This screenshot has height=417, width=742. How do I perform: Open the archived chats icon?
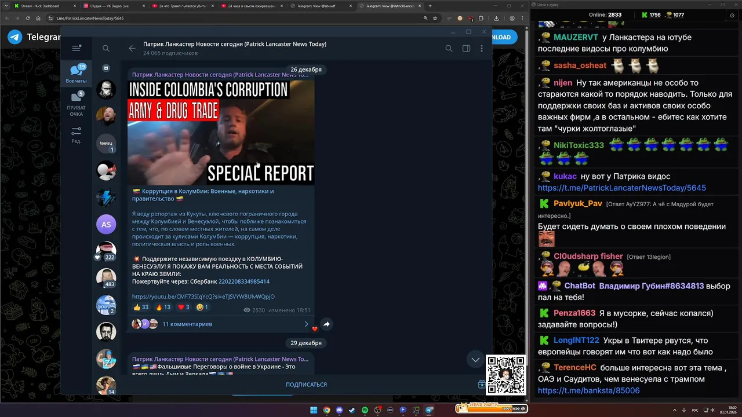tap(106, 68)
